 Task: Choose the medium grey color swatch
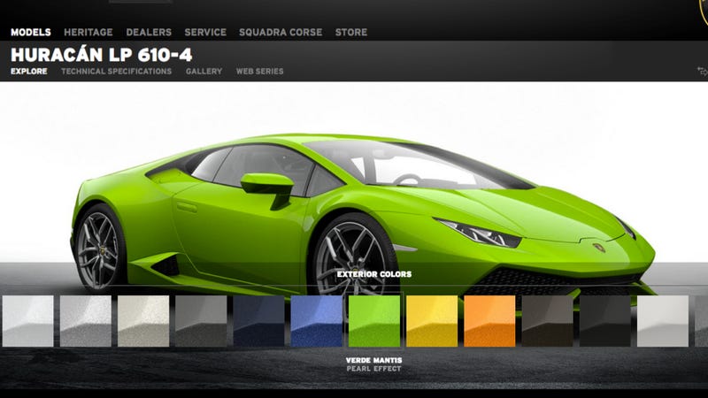coord(201,321)
